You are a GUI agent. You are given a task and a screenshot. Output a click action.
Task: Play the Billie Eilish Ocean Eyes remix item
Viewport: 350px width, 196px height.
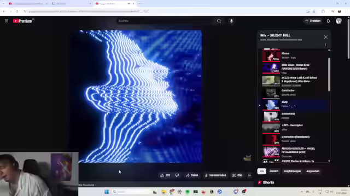click(x=294, y=69)
